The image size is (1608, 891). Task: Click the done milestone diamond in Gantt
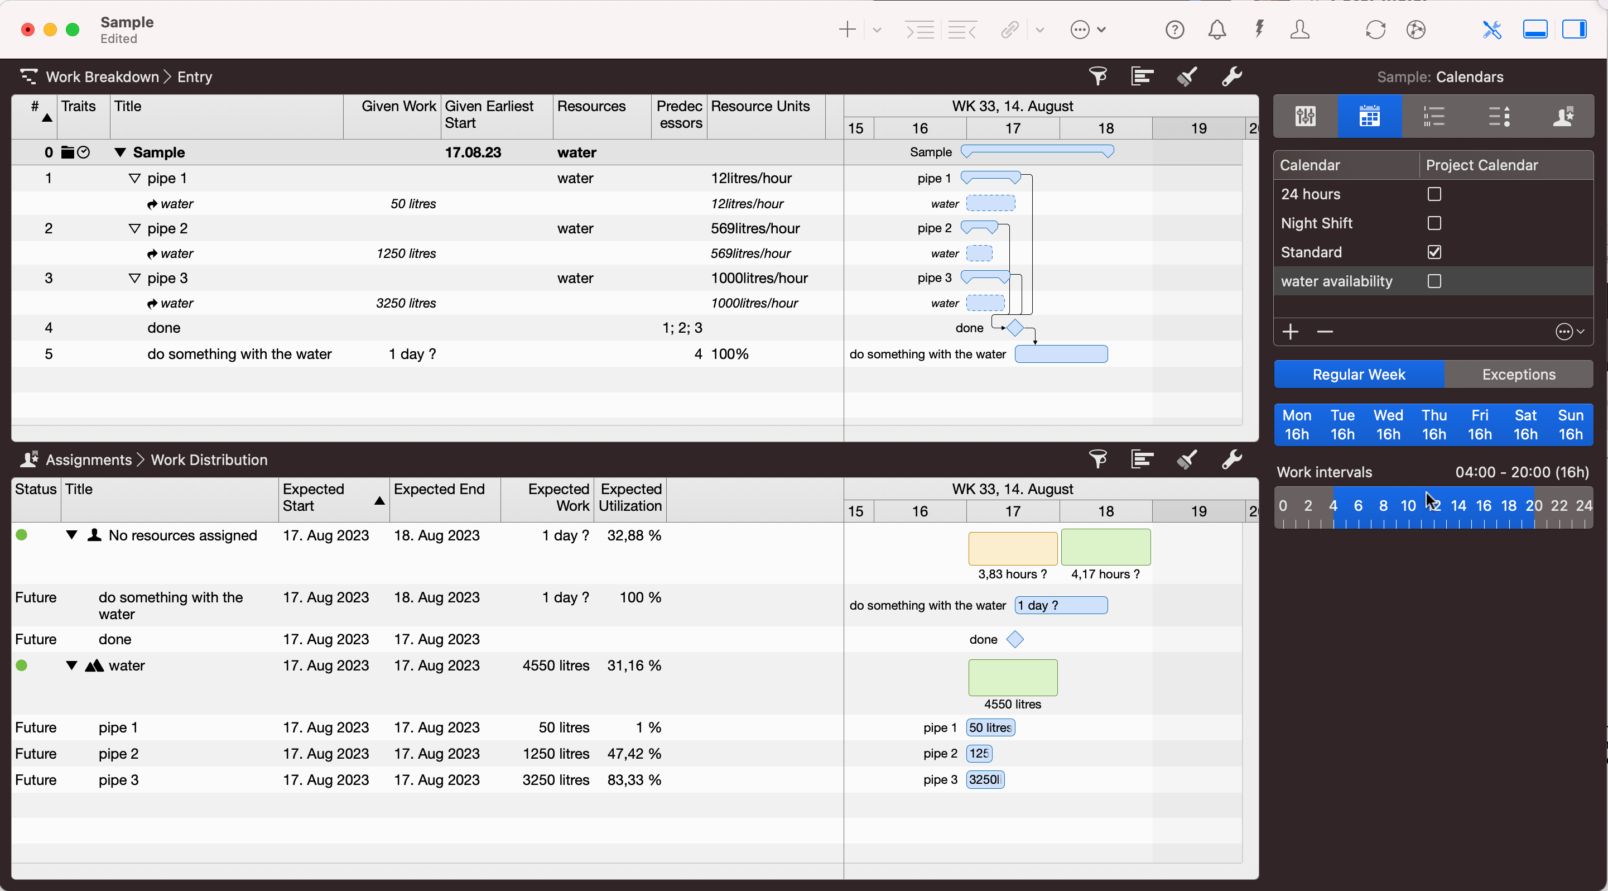[1015, 327]
